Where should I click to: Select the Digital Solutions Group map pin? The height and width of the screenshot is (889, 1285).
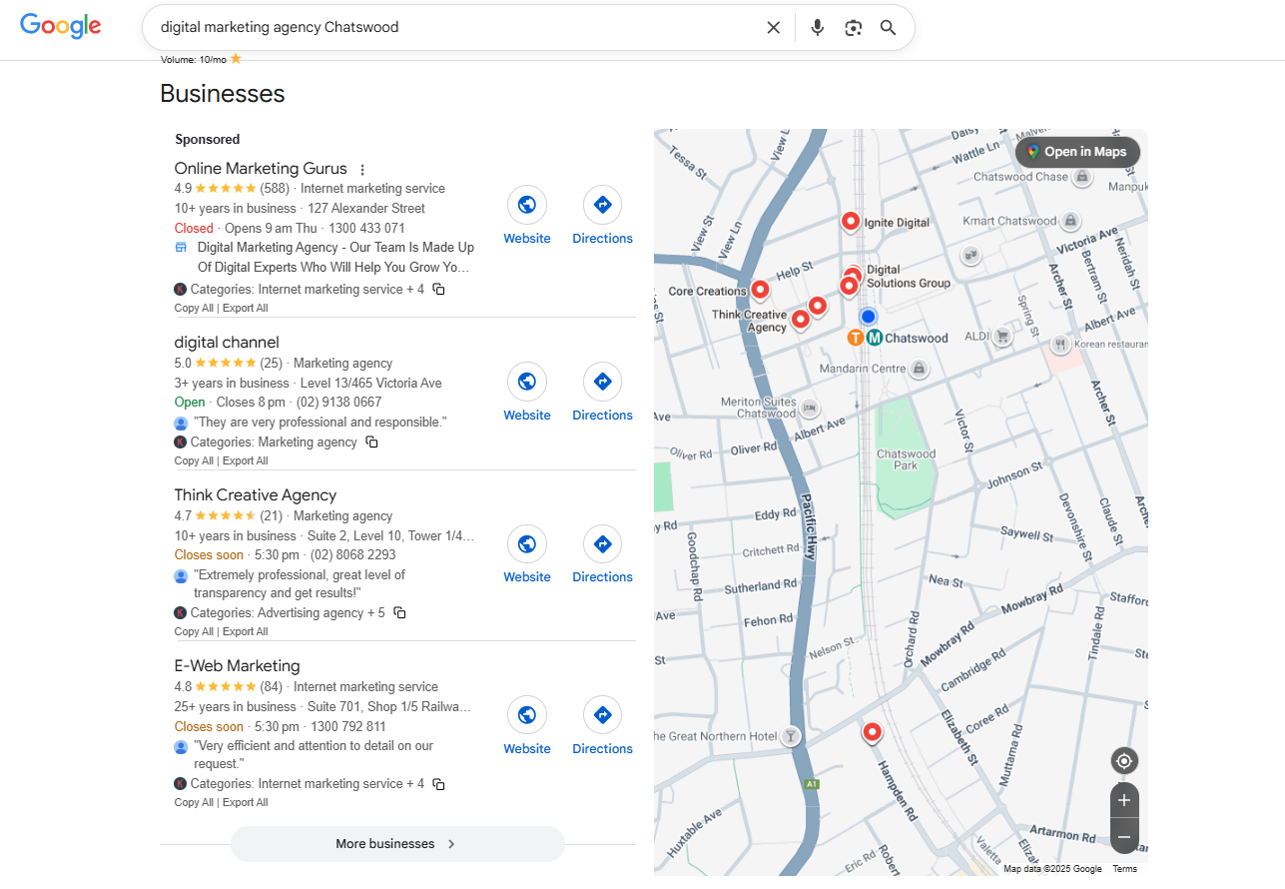[850, 283]
